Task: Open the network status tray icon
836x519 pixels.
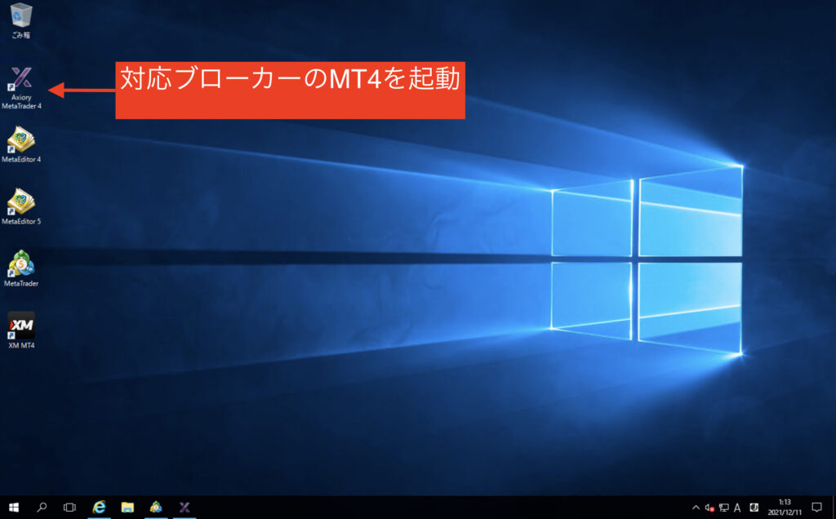Action: tap(723, 507)
